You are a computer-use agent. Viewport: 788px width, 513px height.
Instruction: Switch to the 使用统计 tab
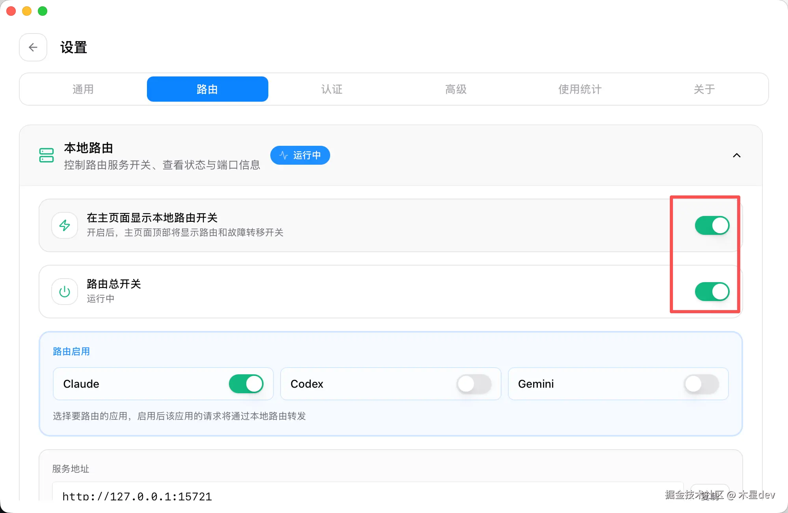pyautogui.click(x=580, y=89)
